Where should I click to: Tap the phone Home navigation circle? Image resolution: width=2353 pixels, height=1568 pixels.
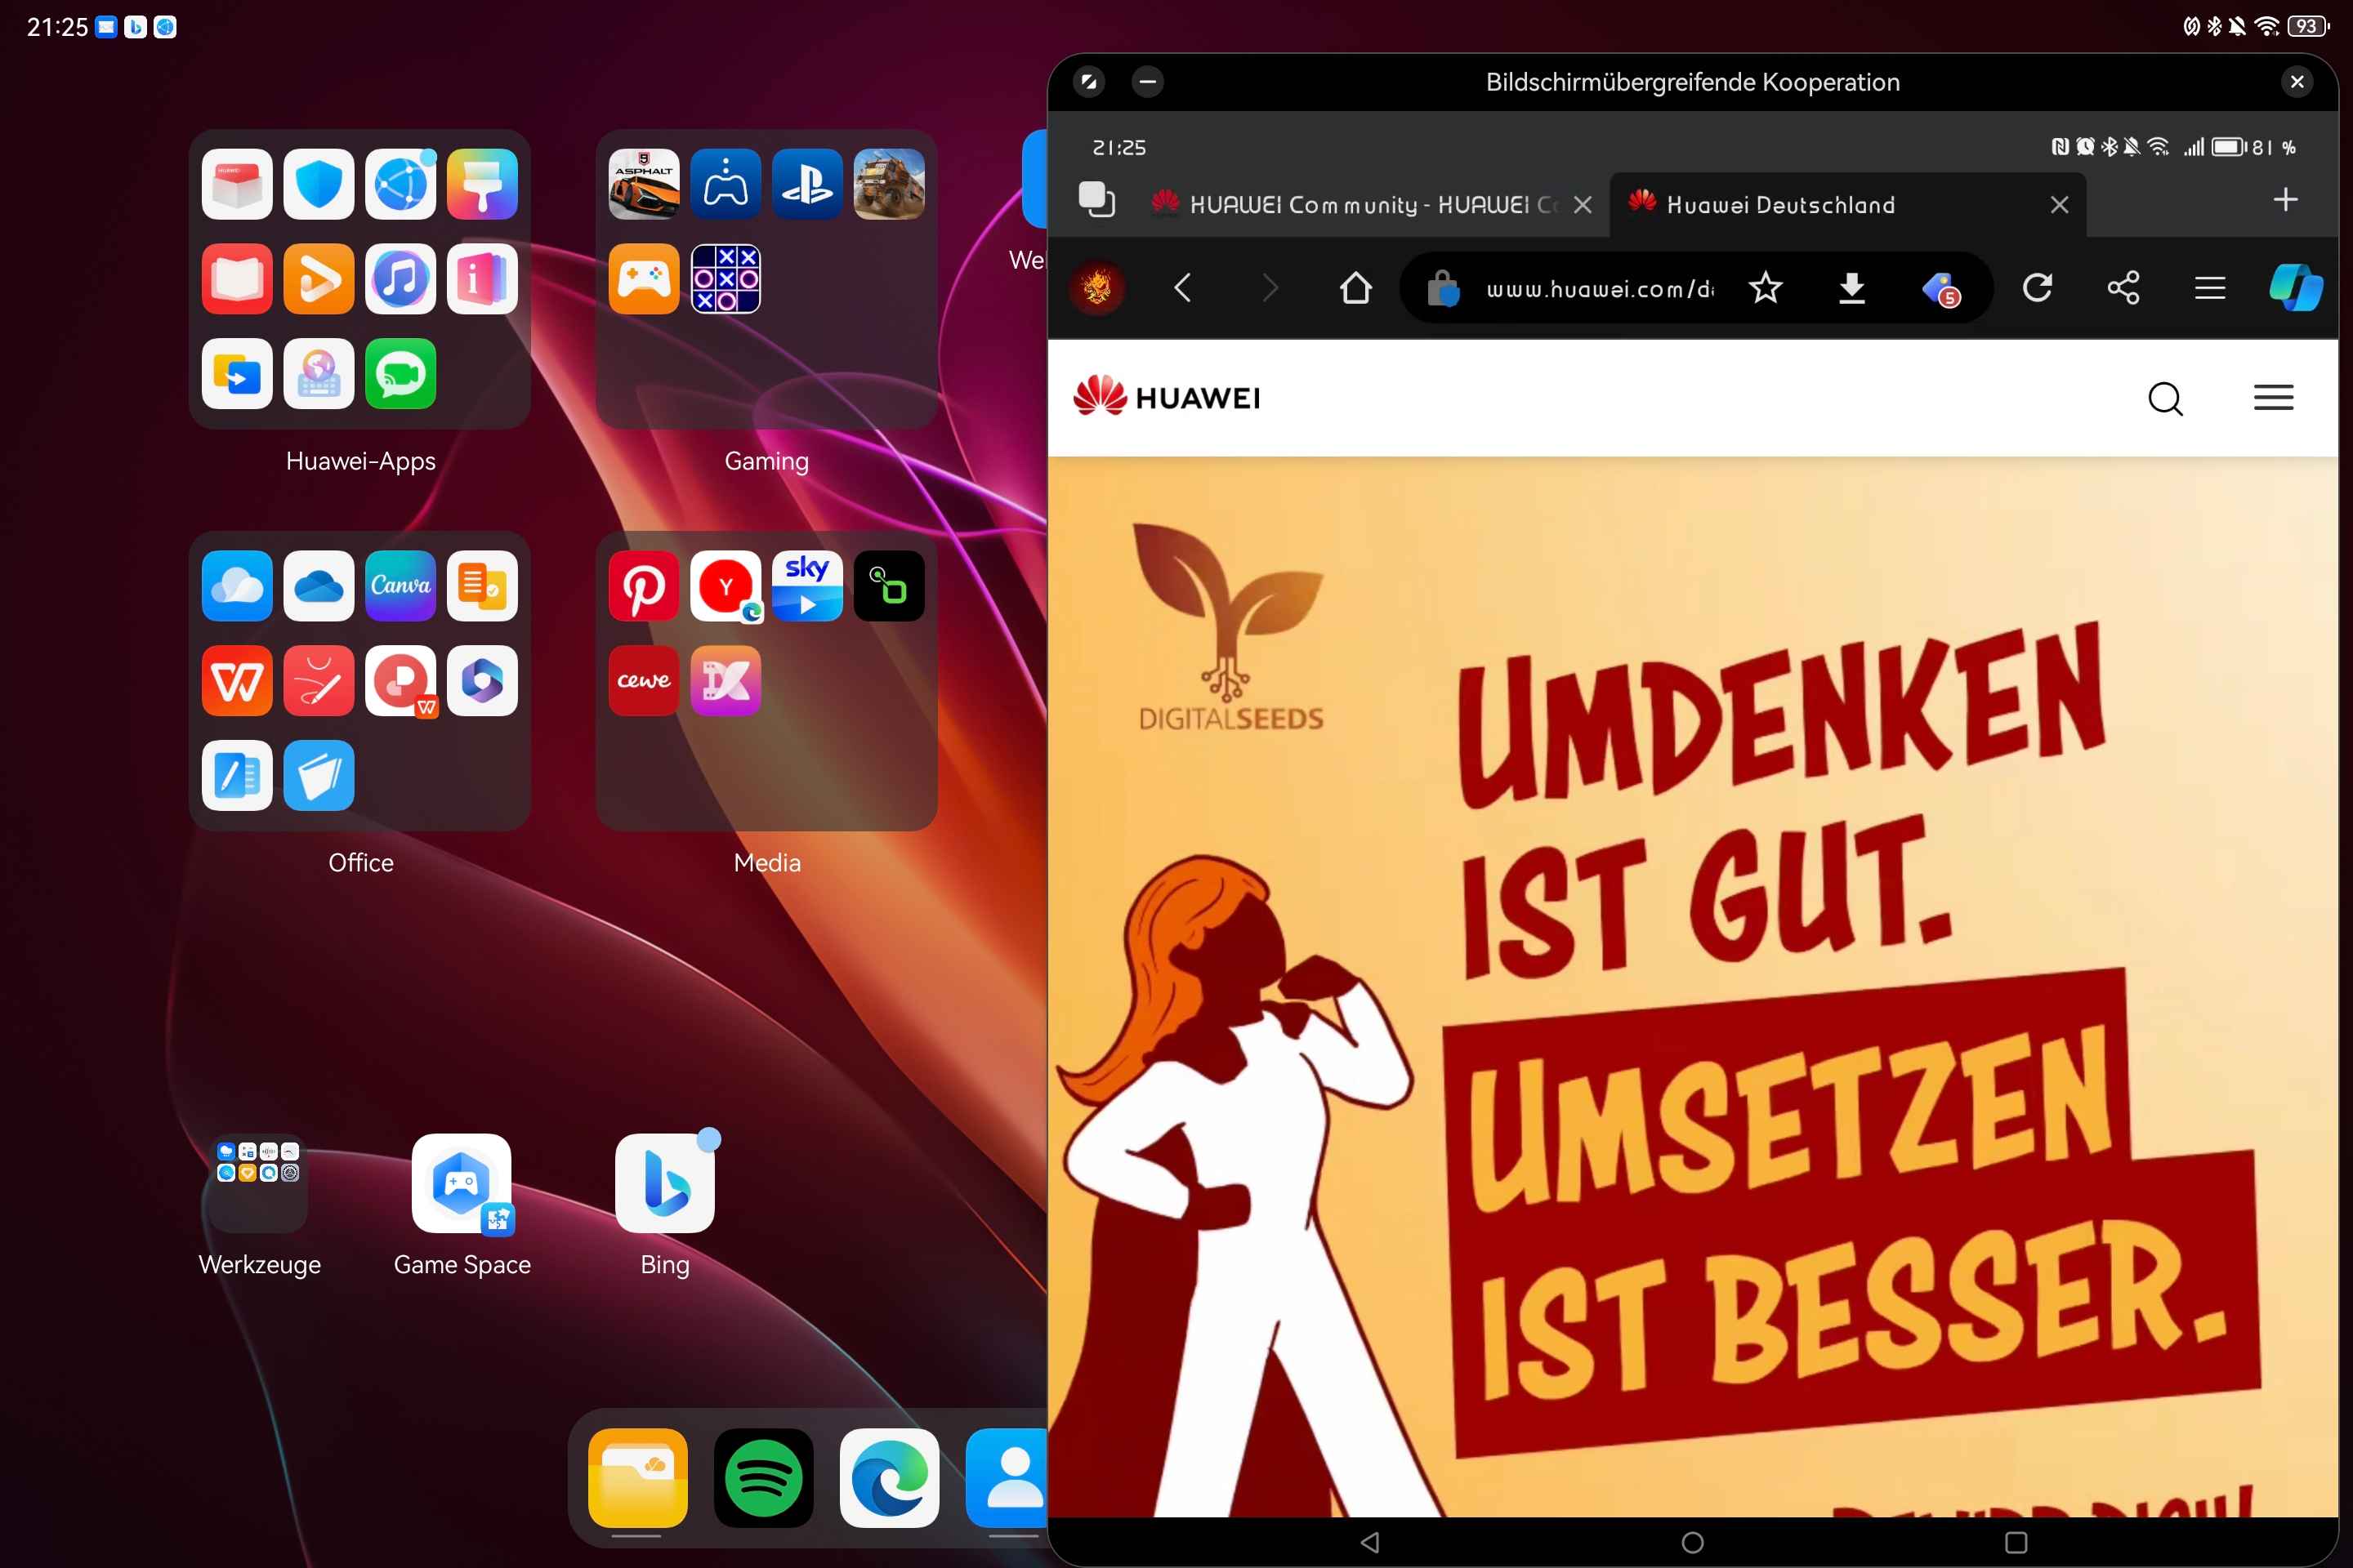[1693, 1542]
